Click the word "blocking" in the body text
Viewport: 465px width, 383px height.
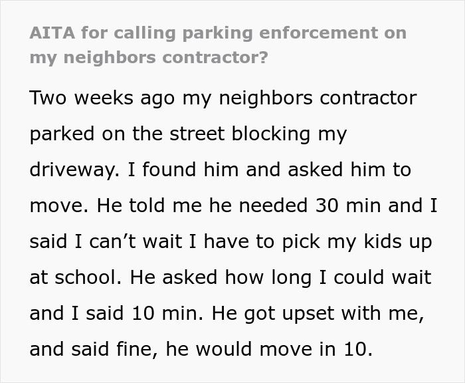pyautogui.click(x=276, y=134)
